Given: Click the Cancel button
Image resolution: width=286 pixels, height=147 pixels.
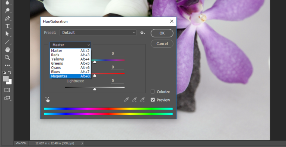Looking at the screenshot, I should (162, 44).
